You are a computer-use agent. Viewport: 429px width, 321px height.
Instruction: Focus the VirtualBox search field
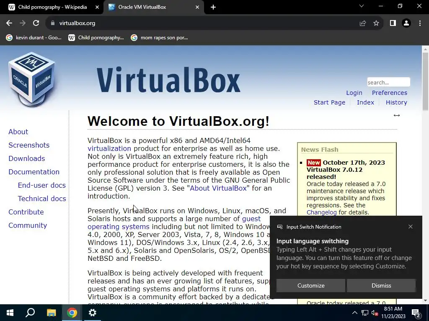click(388, 82)
